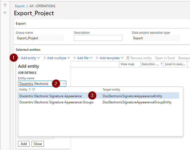Image resolution: width=190 pixels, height=150 pixels.
Task: Click the Selected entities section header
Action: (28, 50)
